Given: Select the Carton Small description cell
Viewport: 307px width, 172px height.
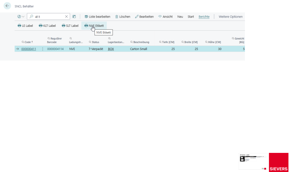Looking at the screenshot, I should (x=138, y=49).
